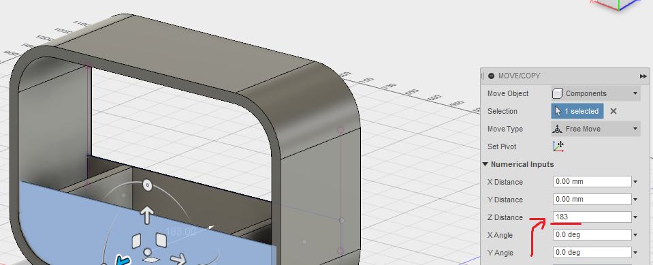
Task: Open the Z Distance dropdown arrow
Action: click(x=635, y=217)
